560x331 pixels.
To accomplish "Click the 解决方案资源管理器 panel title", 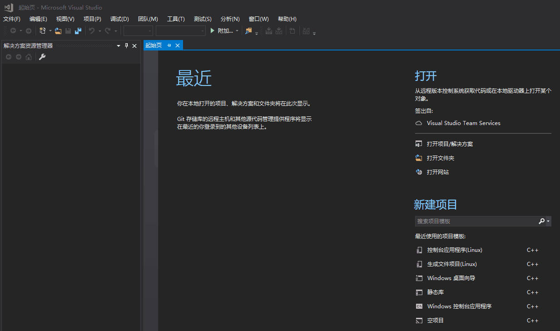I will [x=28, y=46].
